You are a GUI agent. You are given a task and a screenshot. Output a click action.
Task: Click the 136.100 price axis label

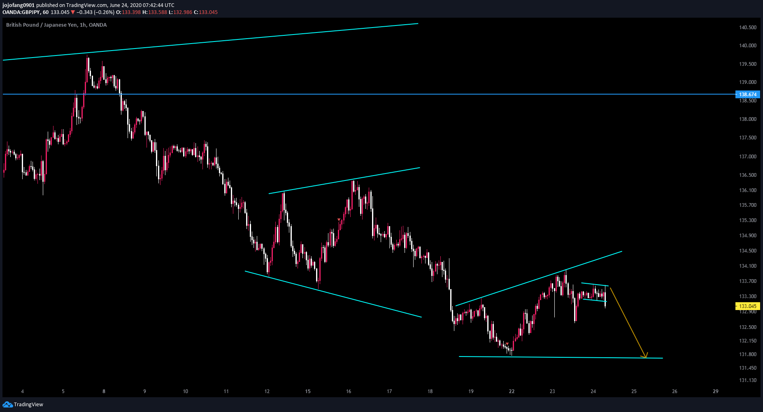(x=748, y=190)
